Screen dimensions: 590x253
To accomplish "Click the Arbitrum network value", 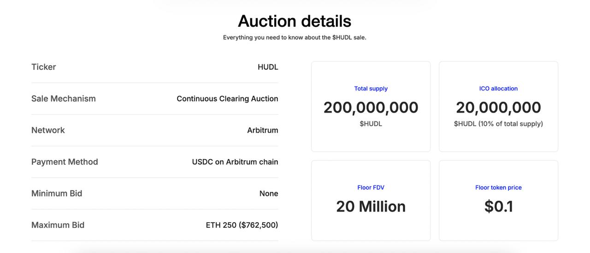I will [262, 130].
